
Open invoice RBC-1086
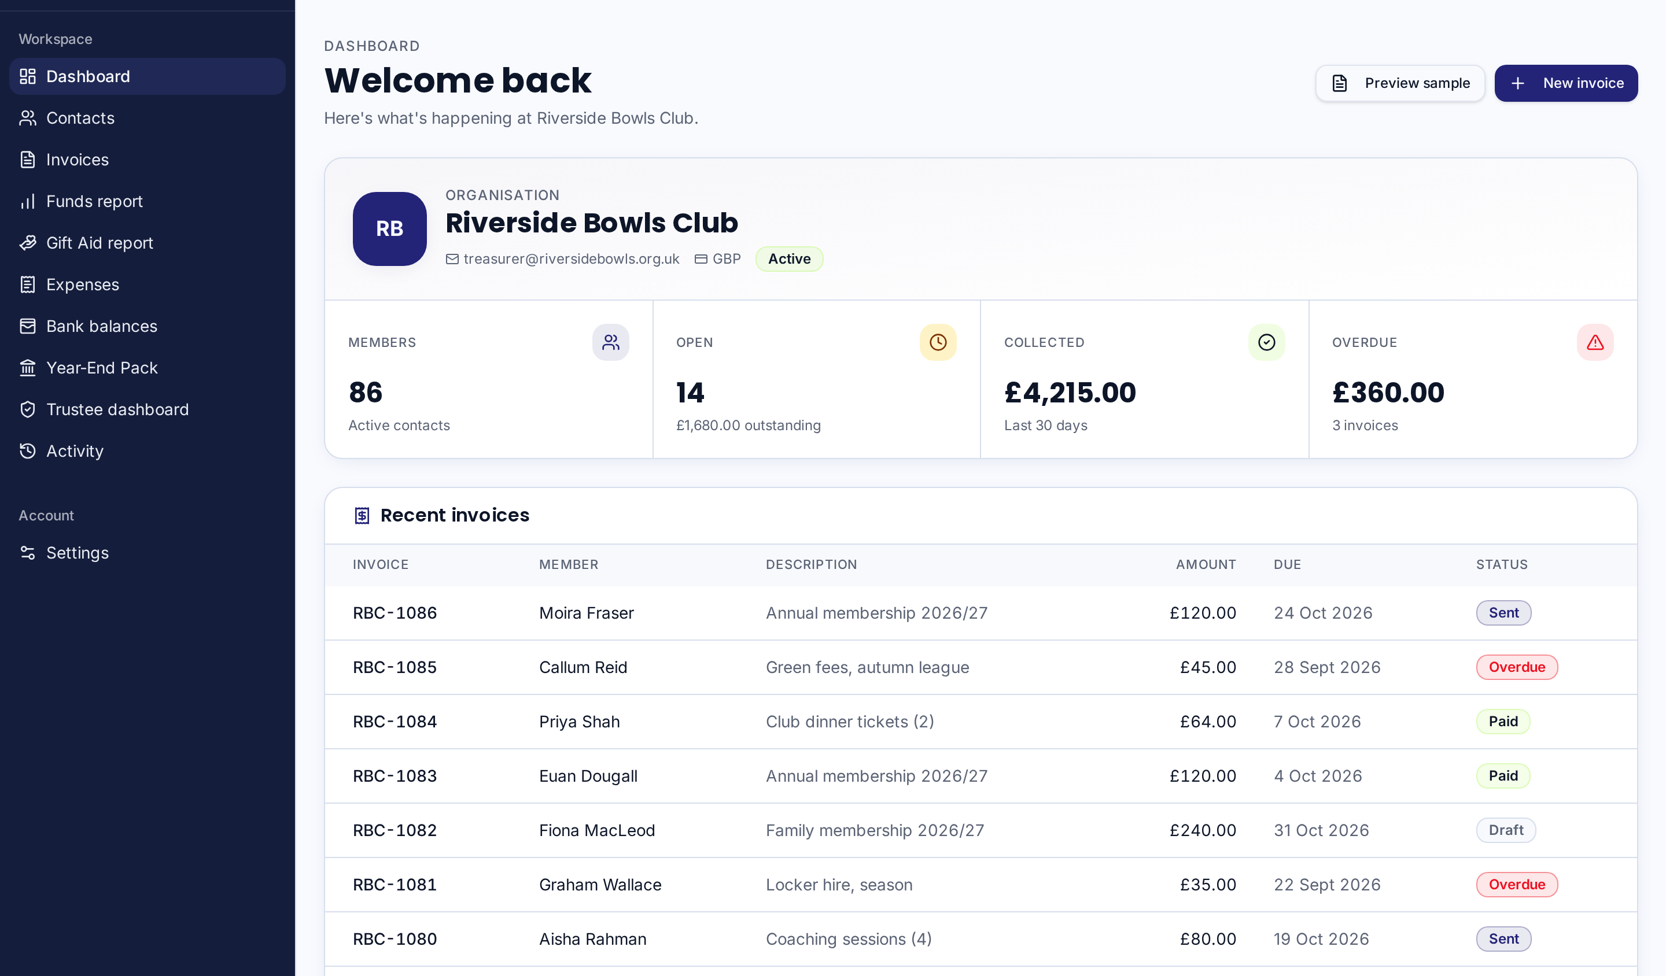pyautogui.click(x=395, y=613)
